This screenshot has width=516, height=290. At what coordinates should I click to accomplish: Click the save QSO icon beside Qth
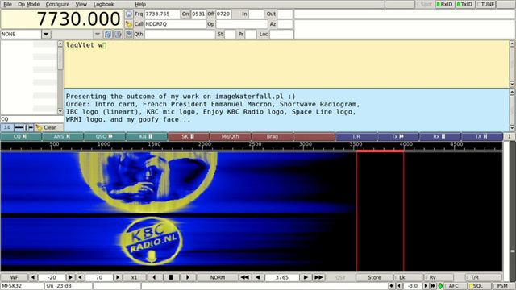[129, 34]
